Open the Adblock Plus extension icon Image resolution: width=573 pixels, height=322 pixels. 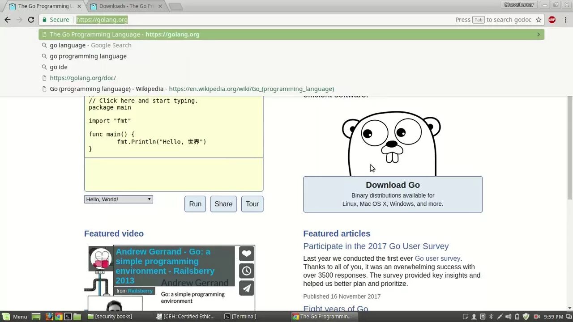[552, 20]
